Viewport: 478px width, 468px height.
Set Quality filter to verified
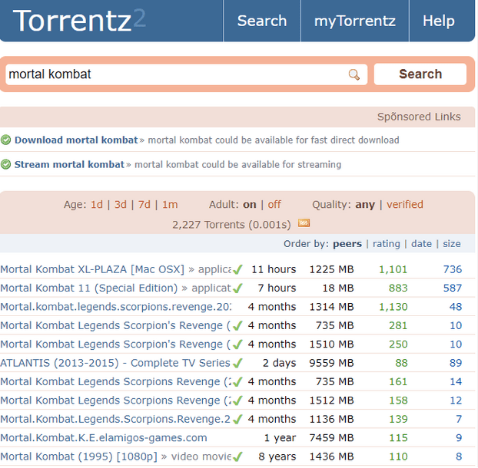405,205
